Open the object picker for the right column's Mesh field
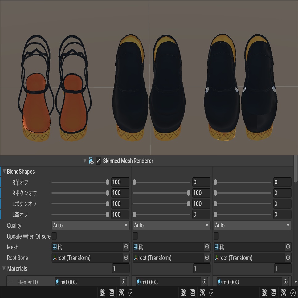 pos(288,247)
